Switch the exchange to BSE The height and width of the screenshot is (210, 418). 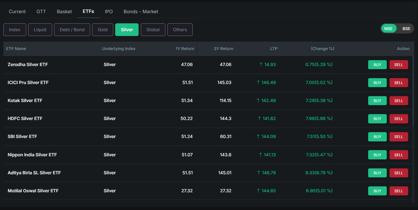pos(406,28)
